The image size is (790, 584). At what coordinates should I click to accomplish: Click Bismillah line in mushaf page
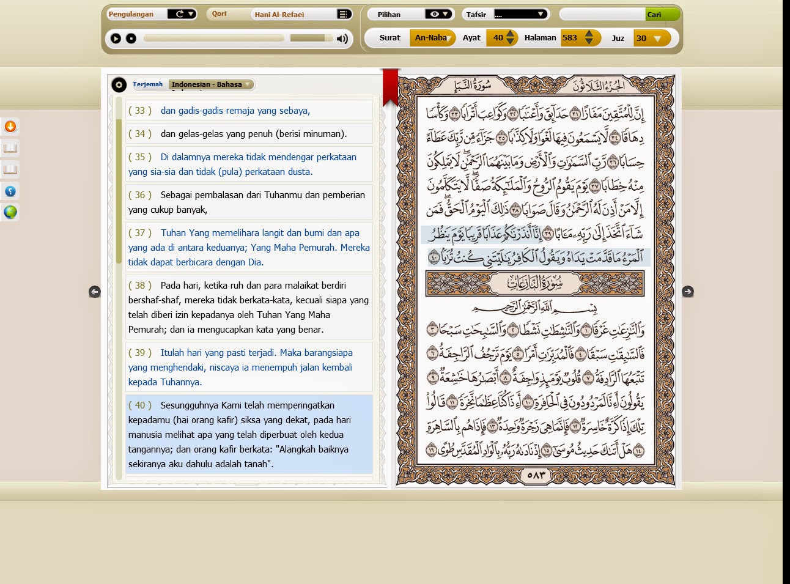click(x=535, y=307)
